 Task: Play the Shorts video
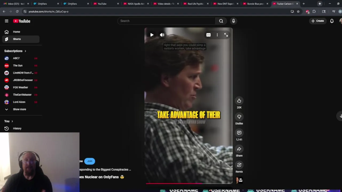pyautogui.click(x=152, y=35)
